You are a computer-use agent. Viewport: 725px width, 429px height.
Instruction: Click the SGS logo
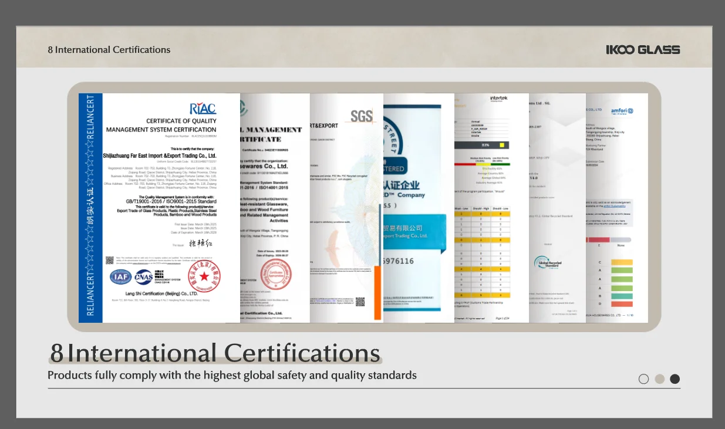point(362,116)
